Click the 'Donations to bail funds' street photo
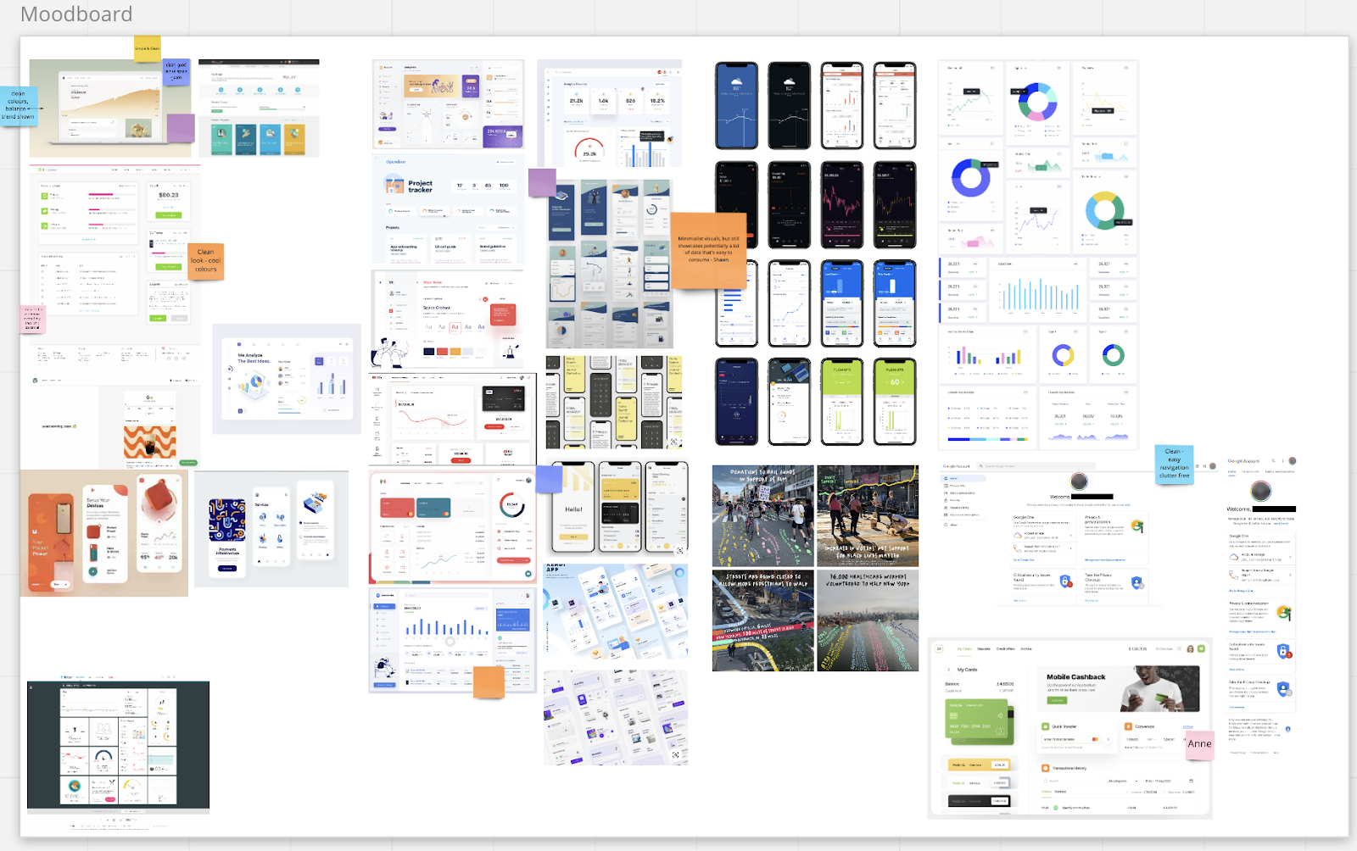Image resolution: width=1357 pixels, height=851 pixels. 762,515
